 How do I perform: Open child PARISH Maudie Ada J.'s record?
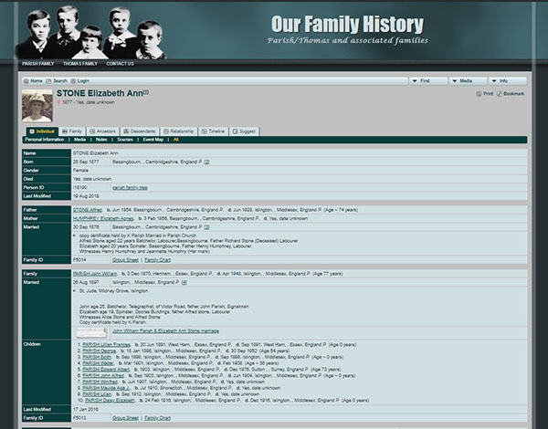(106, 388)
